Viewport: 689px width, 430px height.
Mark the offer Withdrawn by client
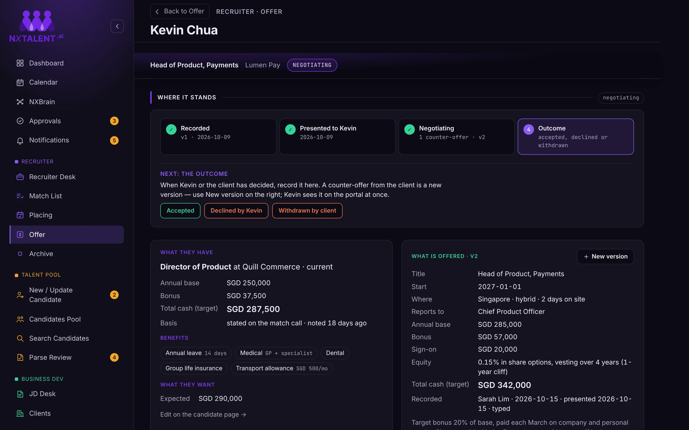click(307, 211)
